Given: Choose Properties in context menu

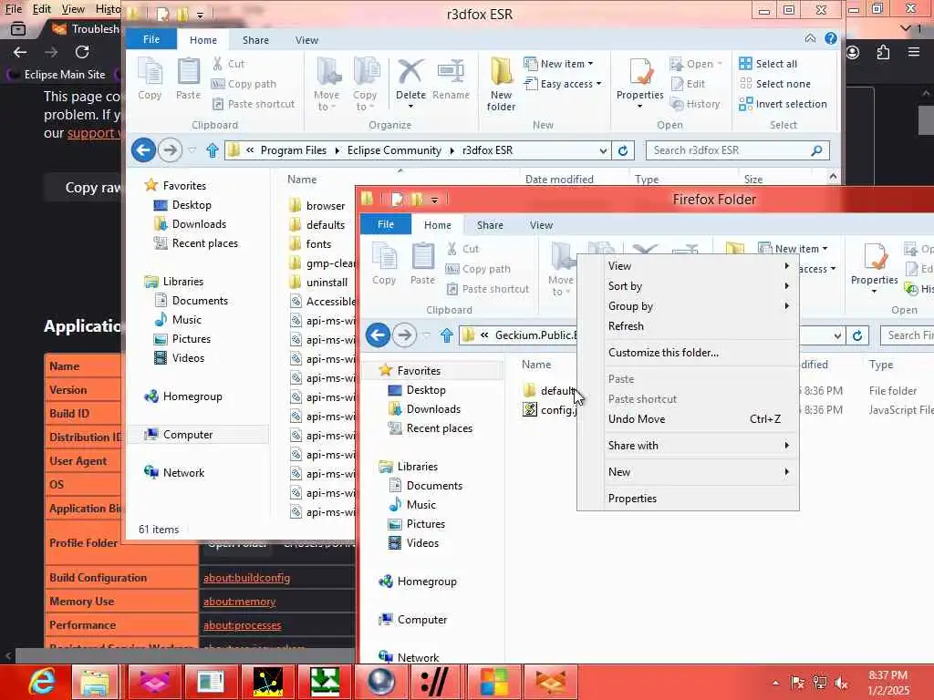Looking at the screenshot, I should [700, 499].
